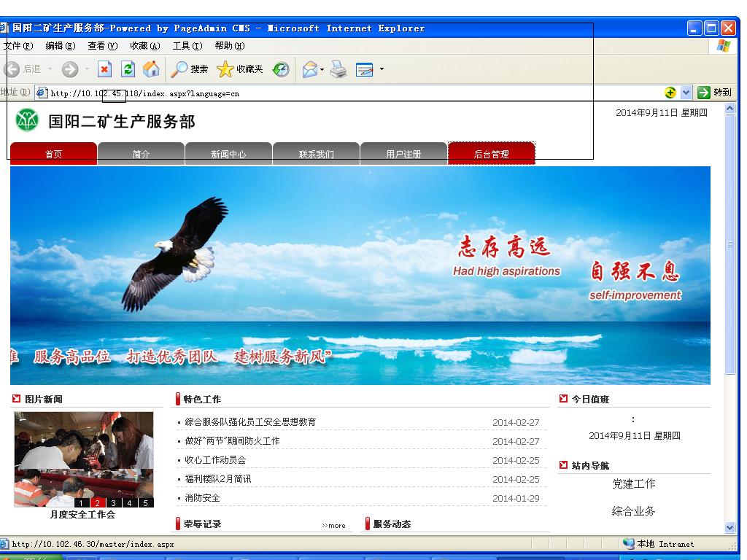Open Search (搜索) magnifier button
This screenshot has width=747, height=560.
(x=189, y=69)
